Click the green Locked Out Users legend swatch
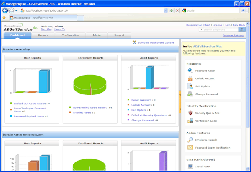Screen dimensions: 251x172 (x=11, y=104)
